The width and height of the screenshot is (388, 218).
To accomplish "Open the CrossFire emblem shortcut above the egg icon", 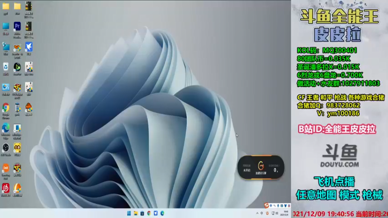I will coord(17,168).
